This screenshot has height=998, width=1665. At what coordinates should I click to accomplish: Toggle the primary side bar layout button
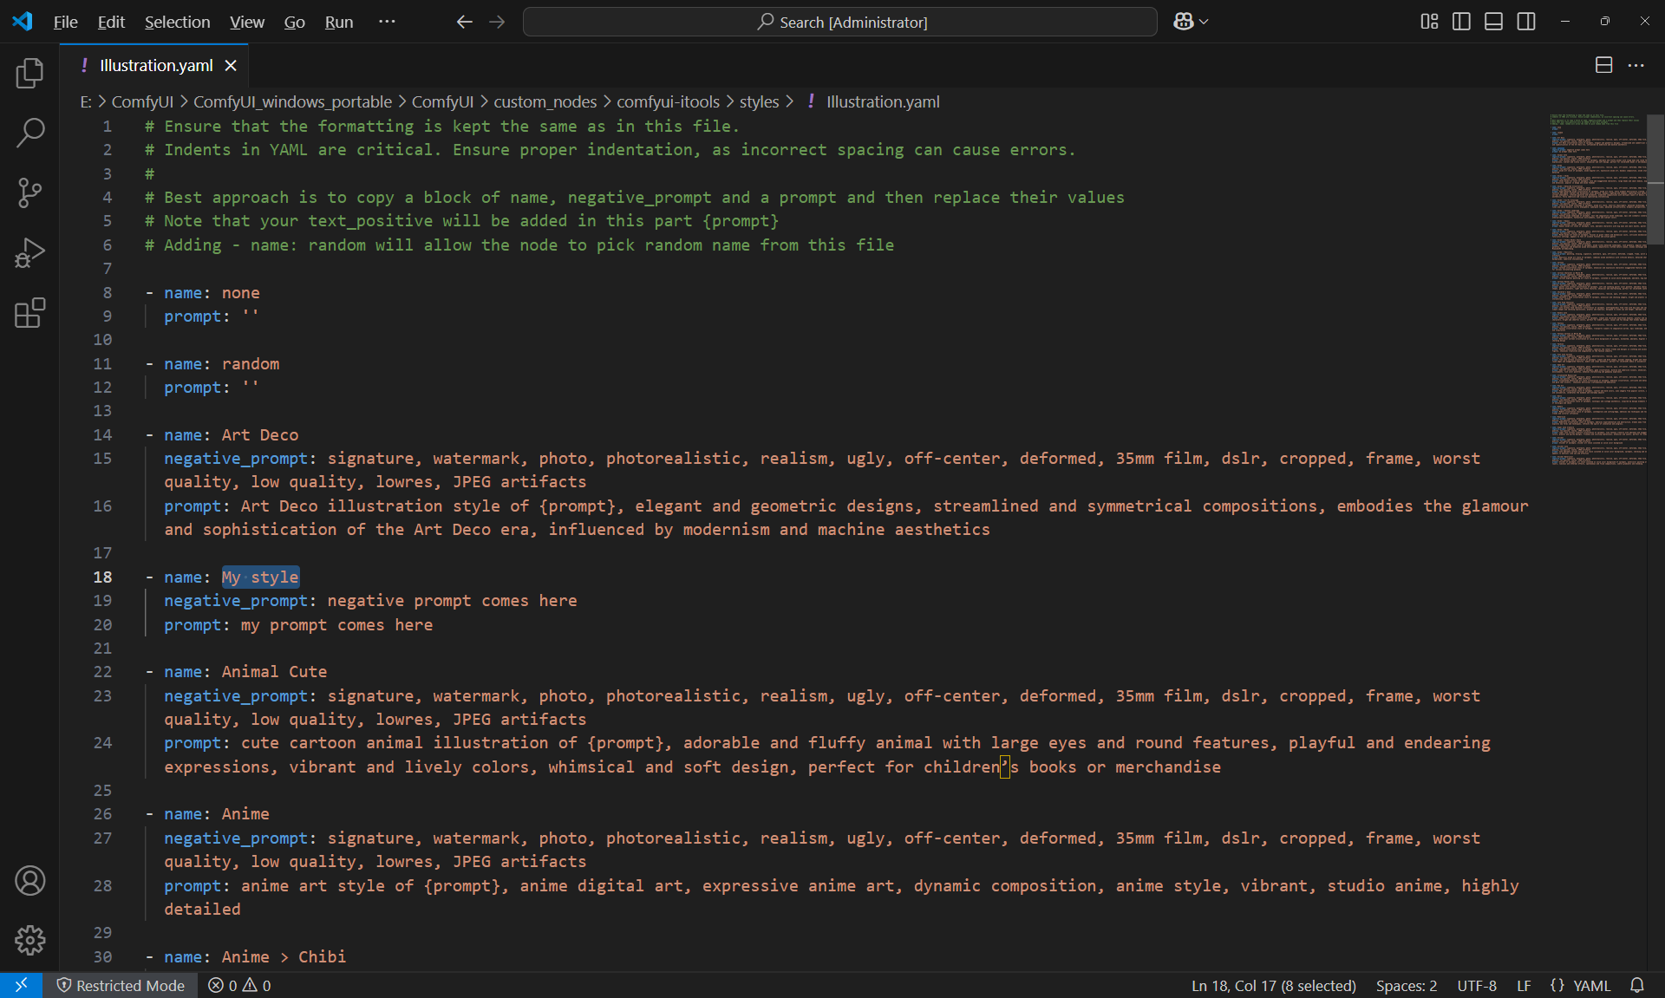(x=1461, y=22)
